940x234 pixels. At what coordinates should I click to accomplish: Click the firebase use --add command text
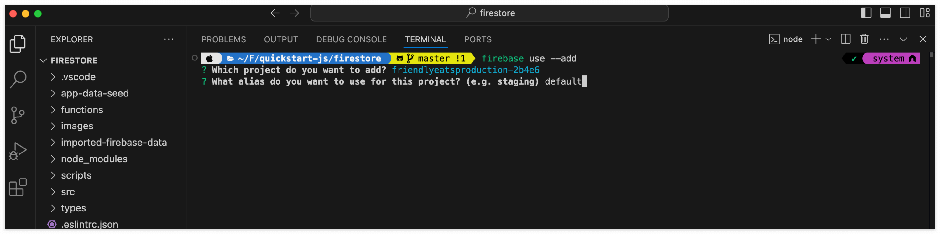point(529,58)
